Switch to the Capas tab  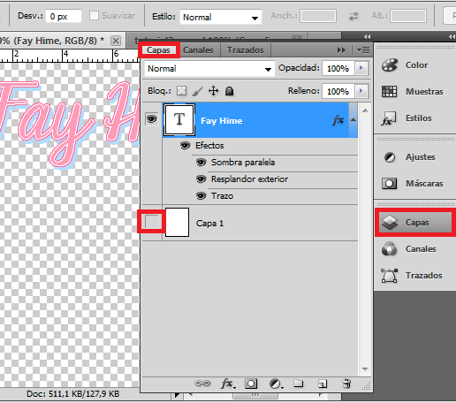click(158, 50)
